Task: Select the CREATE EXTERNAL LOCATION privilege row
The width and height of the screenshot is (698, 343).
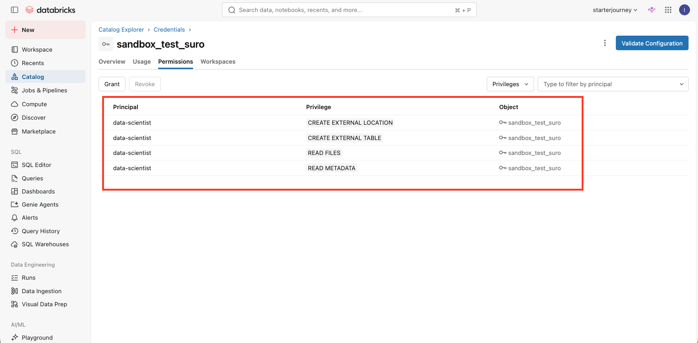Action: click(393, 123)
